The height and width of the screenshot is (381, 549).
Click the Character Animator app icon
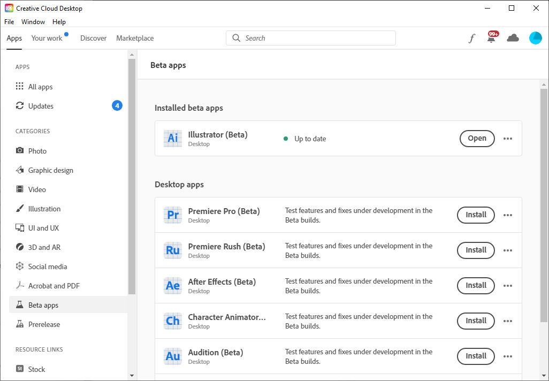pyautogui.click(x=173, y=321)
